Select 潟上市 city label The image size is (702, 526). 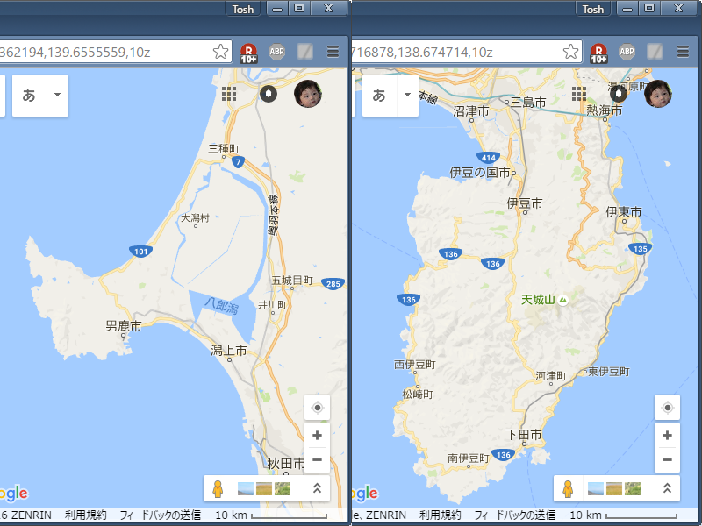[229, 351]
